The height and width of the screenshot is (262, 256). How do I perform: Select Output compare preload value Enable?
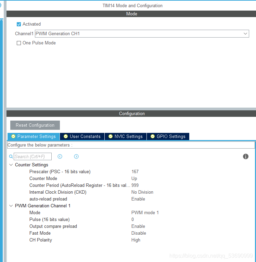(138, 226)
